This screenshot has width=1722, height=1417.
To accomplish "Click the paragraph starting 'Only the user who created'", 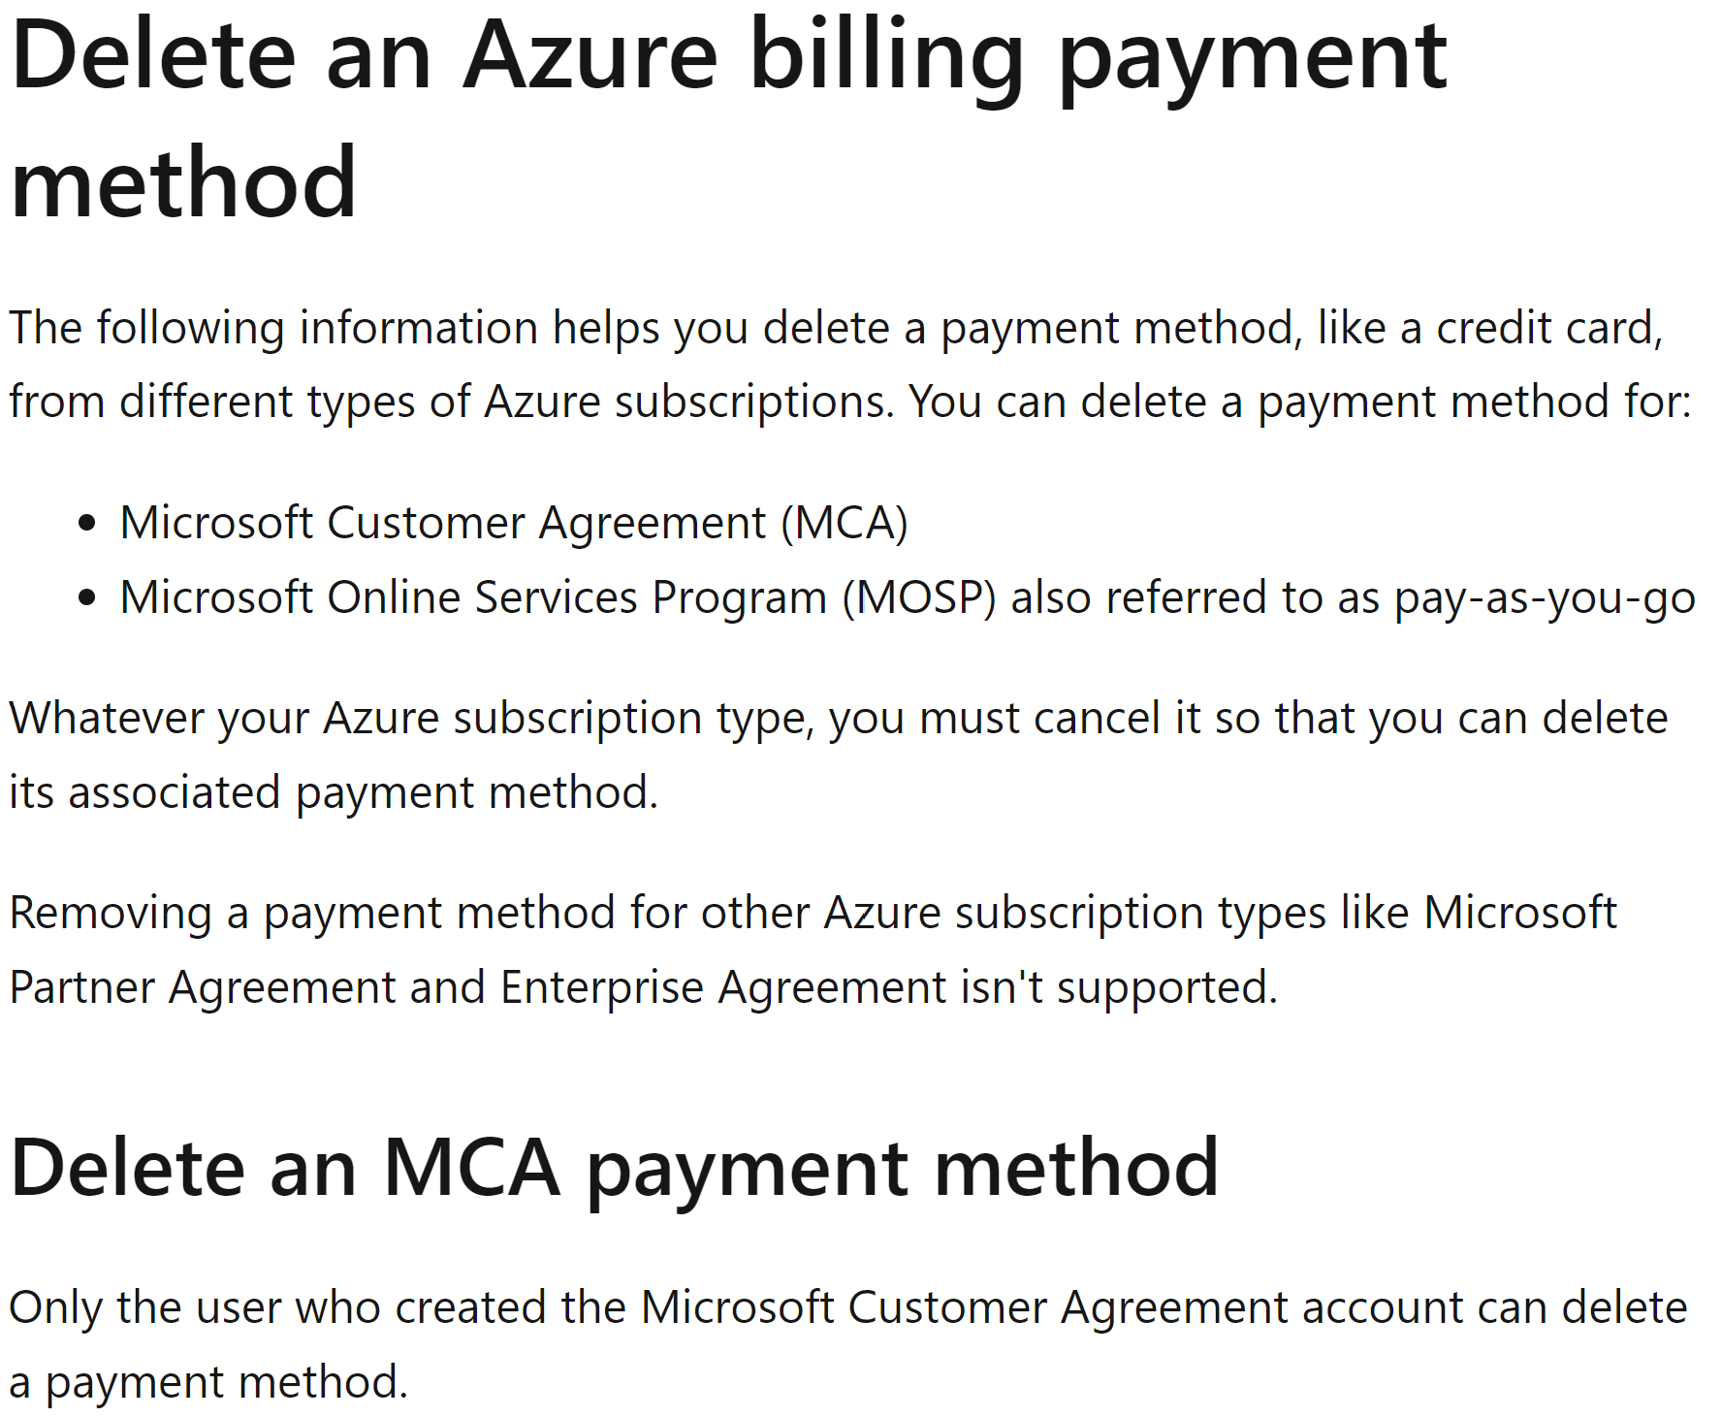I will click(x=847, y=1308).
